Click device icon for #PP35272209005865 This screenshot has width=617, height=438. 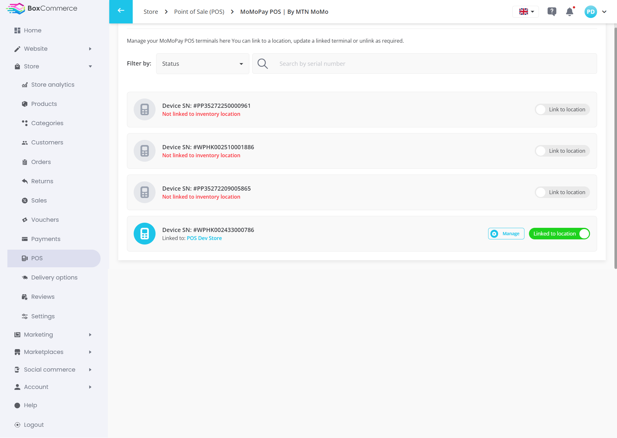click(x=145, y=192)
